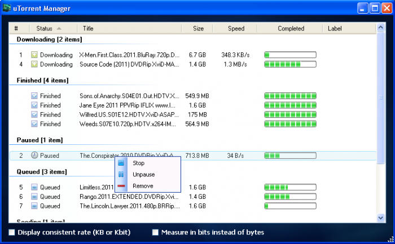Click the Source Code progress bar
Viewport: 395px width, 244px height.
click(x=290, y=64)
